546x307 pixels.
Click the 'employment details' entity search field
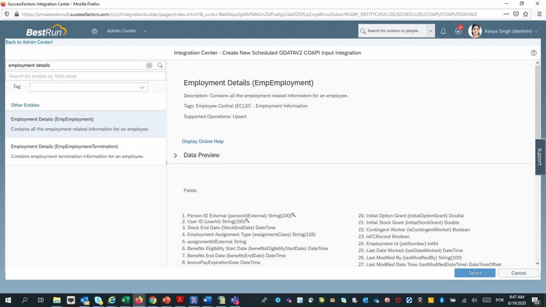coord(76,66)
